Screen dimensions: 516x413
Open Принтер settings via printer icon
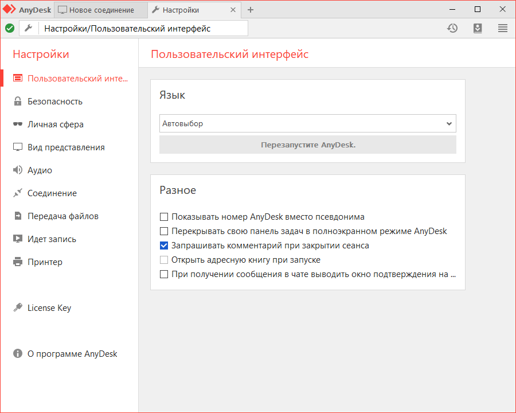pos(18,262)
